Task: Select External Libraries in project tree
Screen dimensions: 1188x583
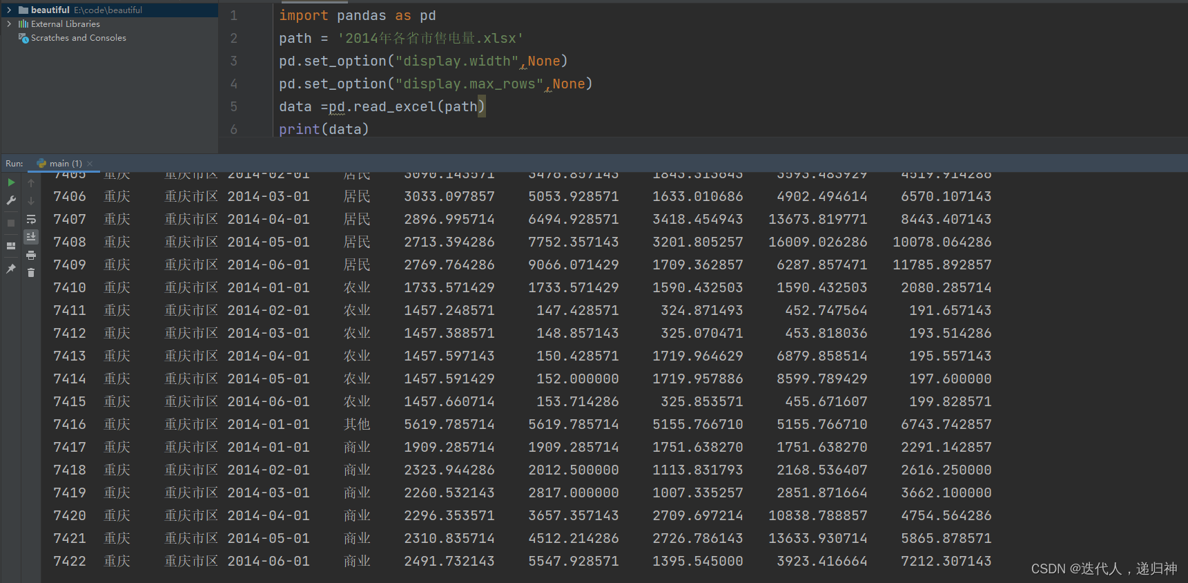Action: (x=66, y=23)
